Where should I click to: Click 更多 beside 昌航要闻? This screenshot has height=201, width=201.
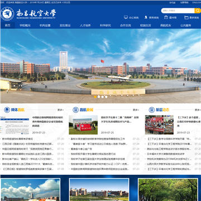tap(136, 110)
